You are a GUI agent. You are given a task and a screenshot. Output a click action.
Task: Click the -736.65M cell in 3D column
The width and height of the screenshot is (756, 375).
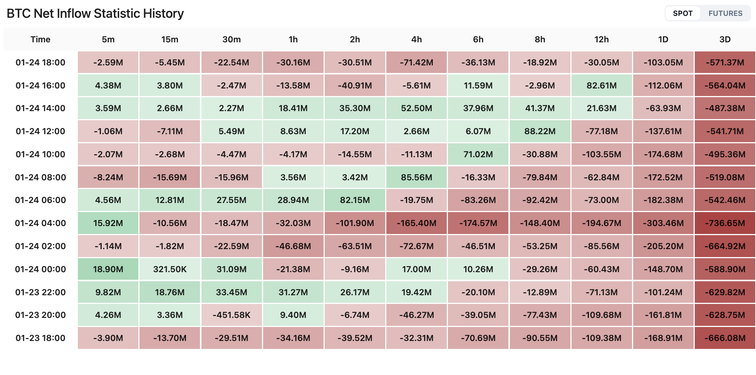[x=725, y=223]
